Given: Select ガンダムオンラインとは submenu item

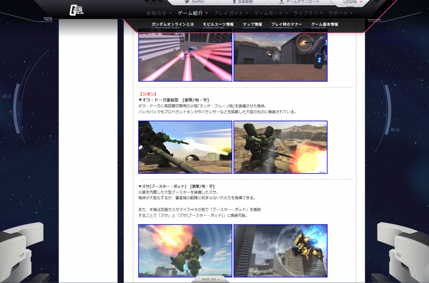Looking at the screenshot, I should [172, 24].
